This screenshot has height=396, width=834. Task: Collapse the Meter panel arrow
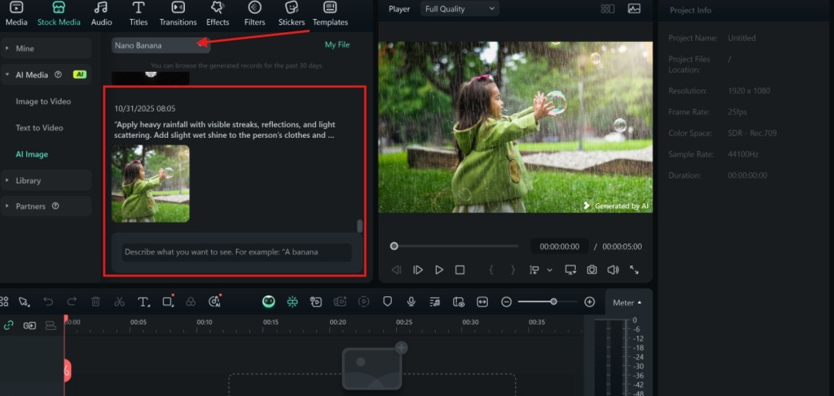pyautogui.click(x=640, y=302)
